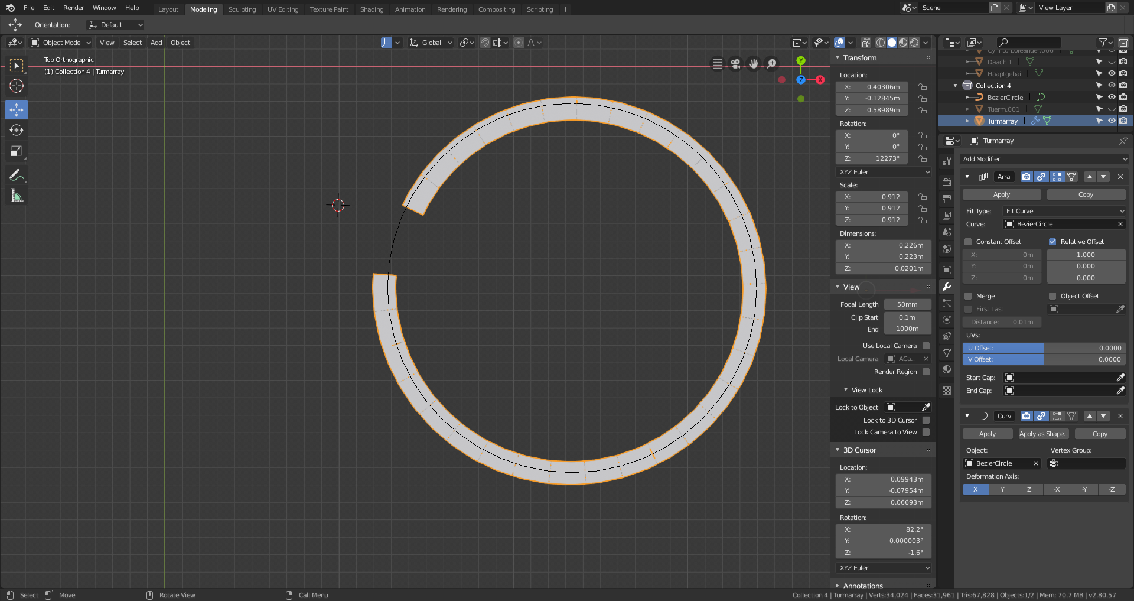
Task: Disable the Relative Offset checkbox
Action: click(x=1052, y=242)
